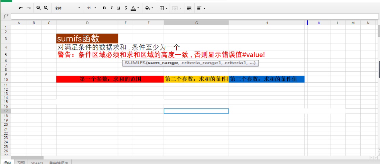Select column D header
380x164 pixels.
point(87,23)
